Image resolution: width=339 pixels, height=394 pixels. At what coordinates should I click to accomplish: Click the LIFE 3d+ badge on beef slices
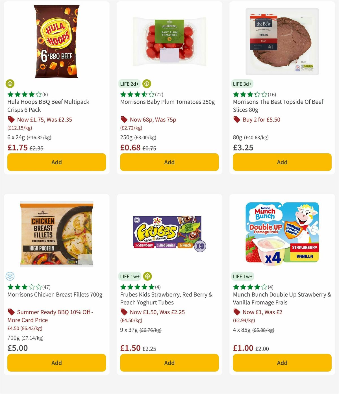click(243, 84)
